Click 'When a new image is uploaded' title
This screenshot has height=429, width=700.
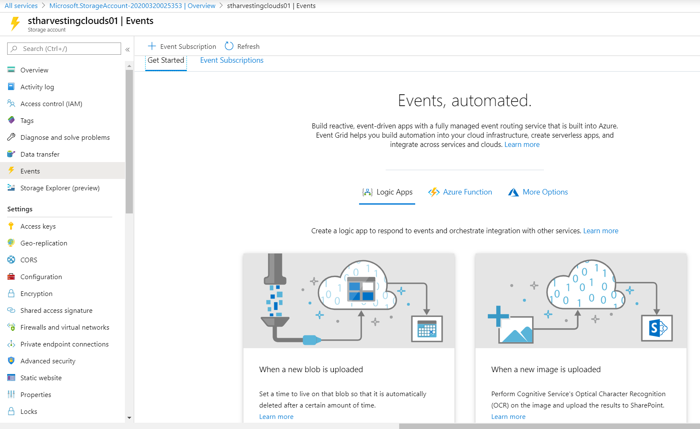pyautogui.click(x=546, y=369)
